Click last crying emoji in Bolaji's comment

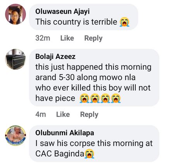tap(116, 98)
